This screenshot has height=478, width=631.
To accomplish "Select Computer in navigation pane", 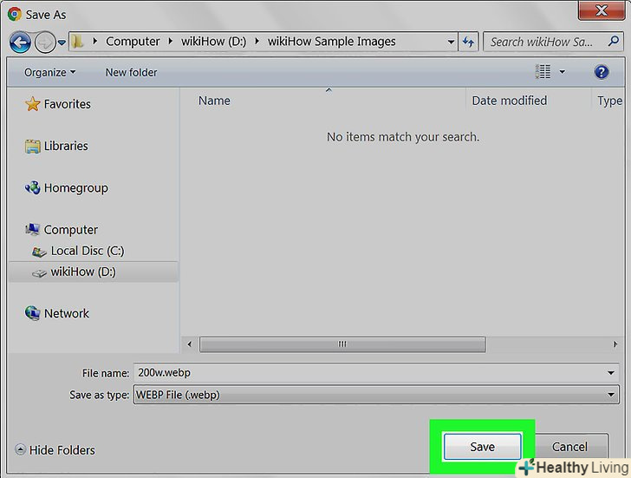I will 71,230.
